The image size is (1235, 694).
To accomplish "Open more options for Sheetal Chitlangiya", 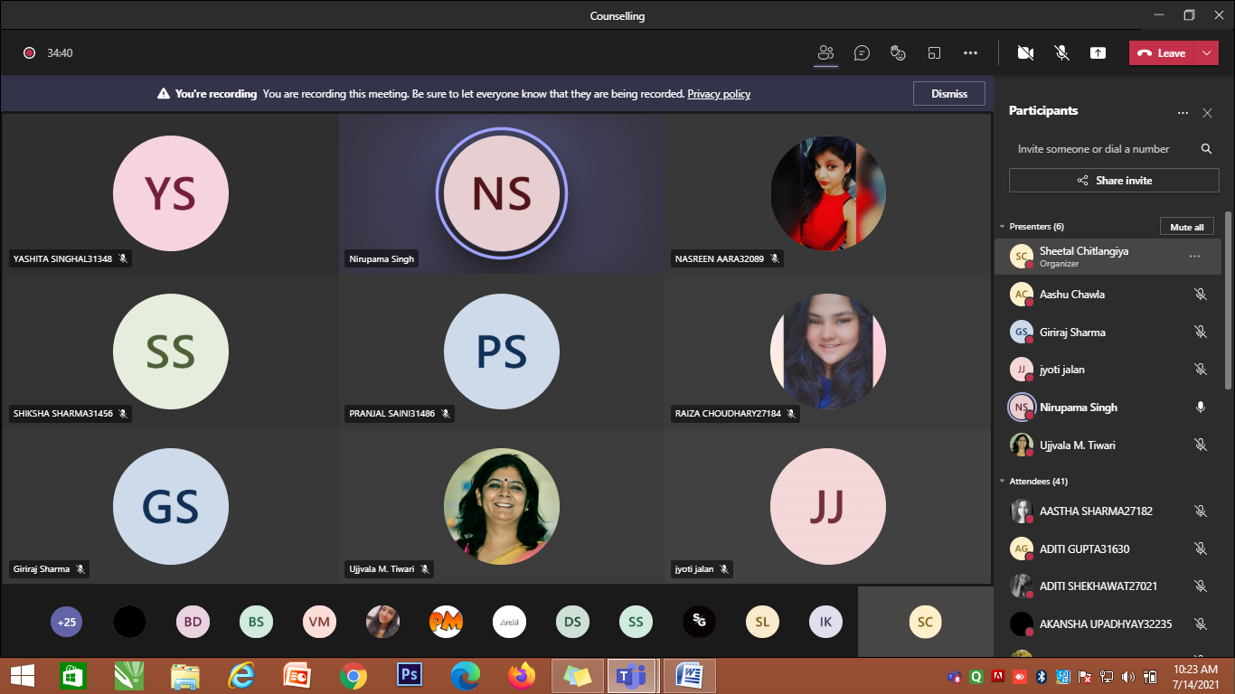I will click(1194, 257).
